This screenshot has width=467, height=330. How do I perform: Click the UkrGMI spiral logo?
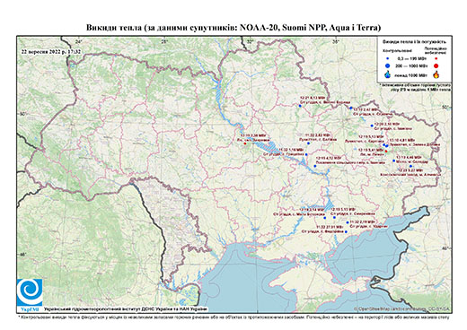(x=30, y=292)
